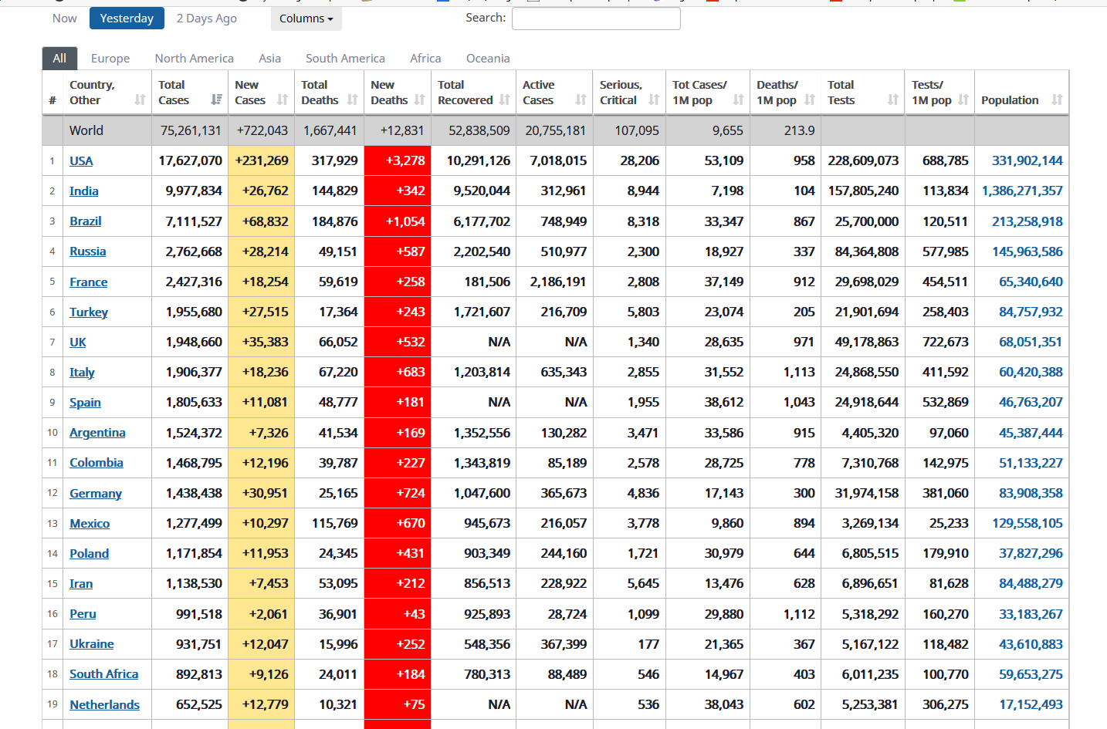Screen dimensions: 1107x729
Task: Sort by Country column sort icon
Action: coord(140,100)
